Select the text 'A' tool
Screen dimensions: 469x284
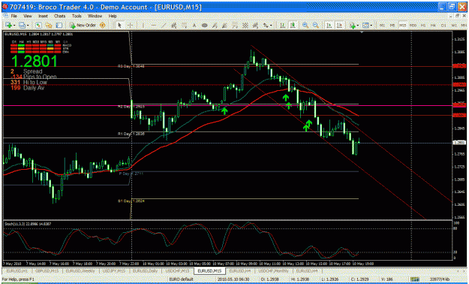pyautogui.click(x=194, y=26)
